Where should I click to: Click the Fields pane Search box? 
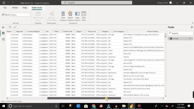[x=180, y=33]
